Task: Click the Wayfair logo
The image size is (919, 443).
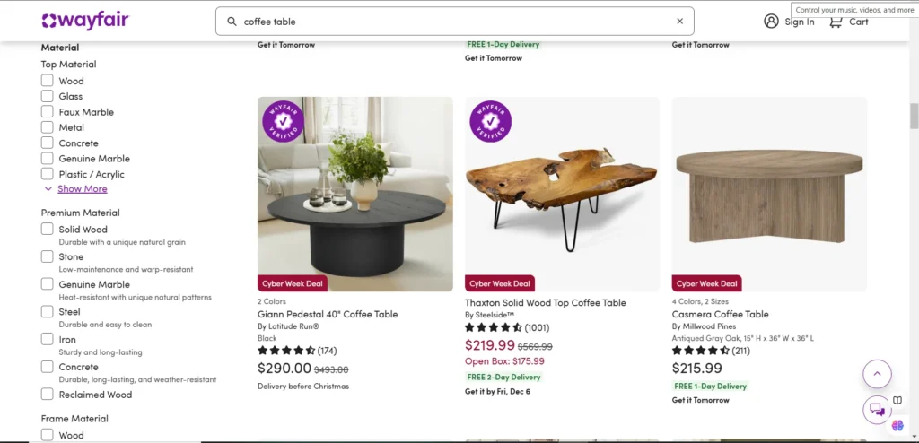Action: tap(86, 21)
